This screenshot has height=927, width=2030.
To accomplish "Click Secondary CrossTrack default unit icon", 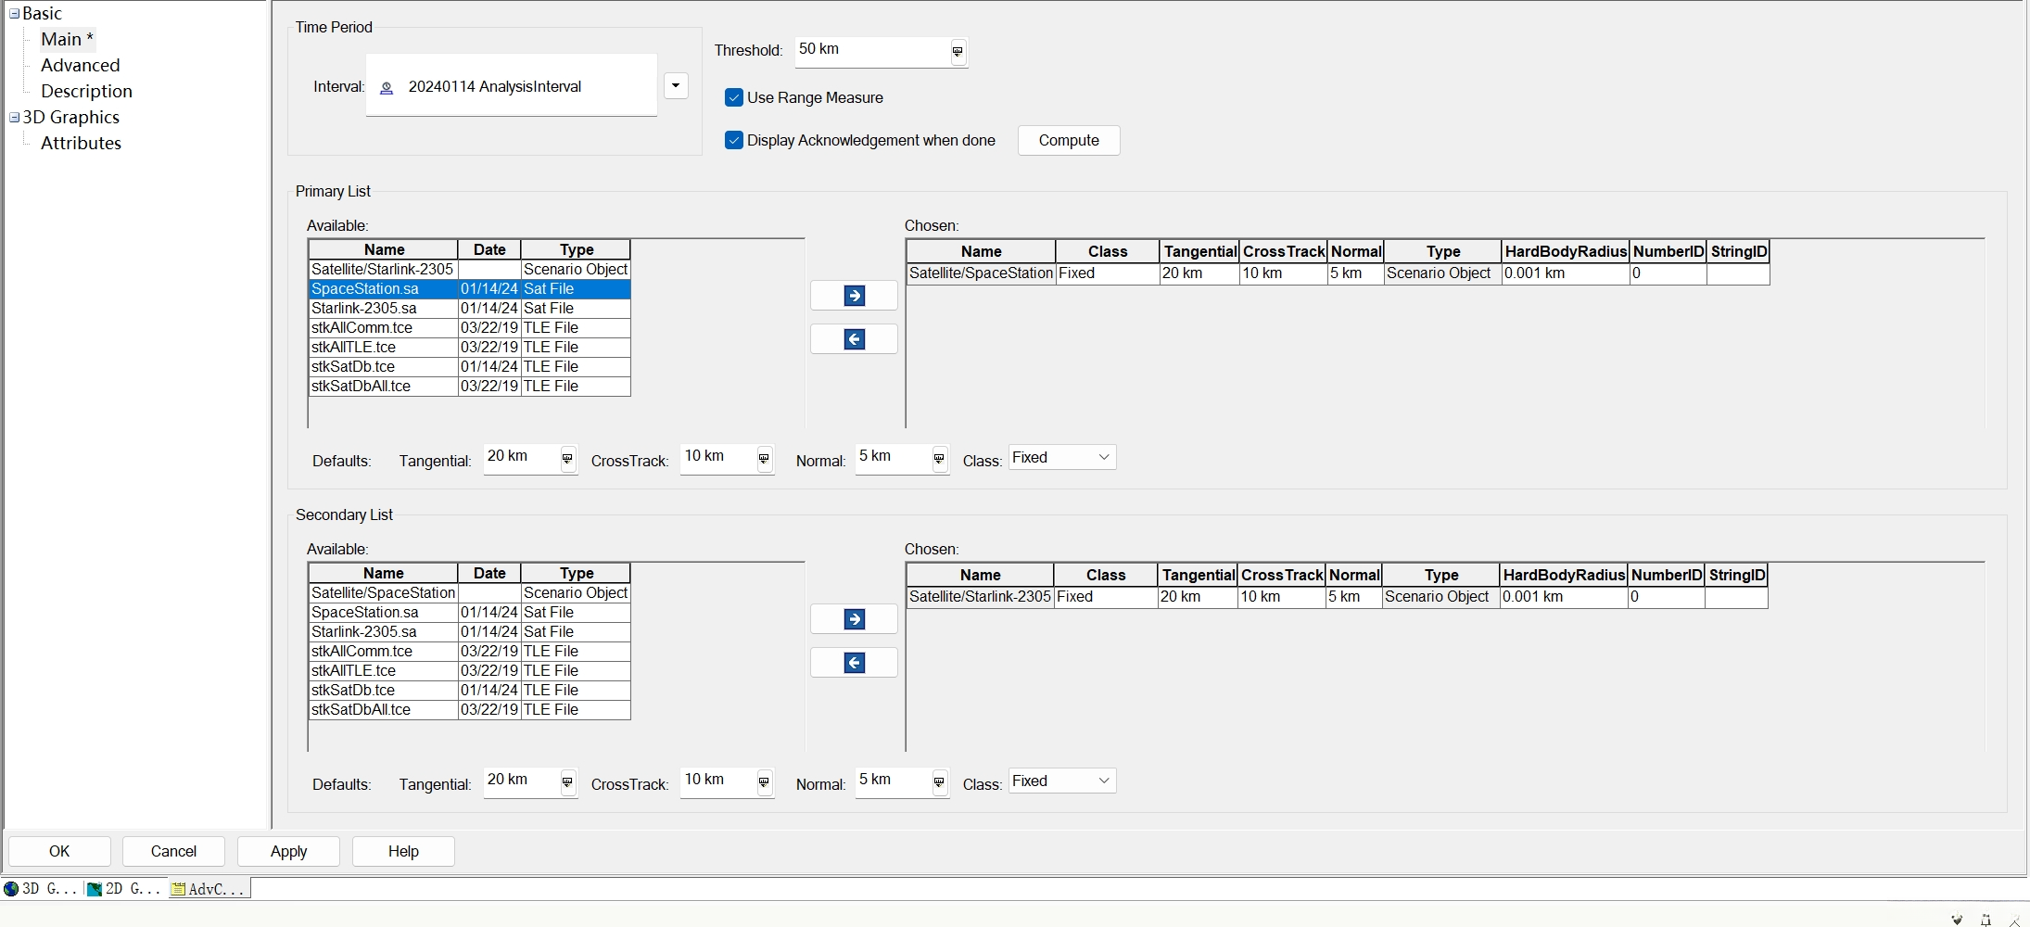I will [x=764, y=782].
